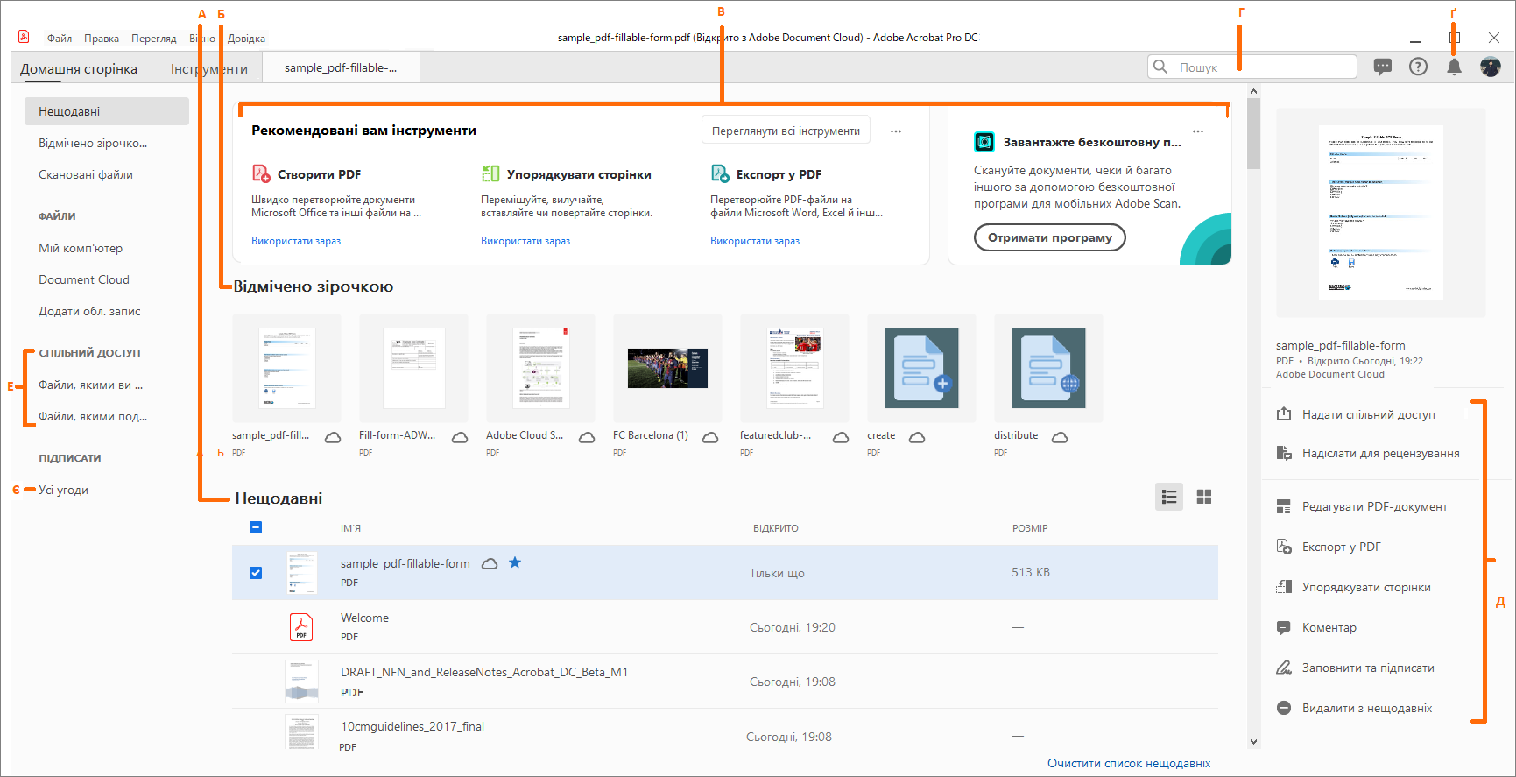This screenshot has width=1516, height=777.
Task: Open the FC Barcelona (1) thumbnail
Action: [x=667, y=368]
